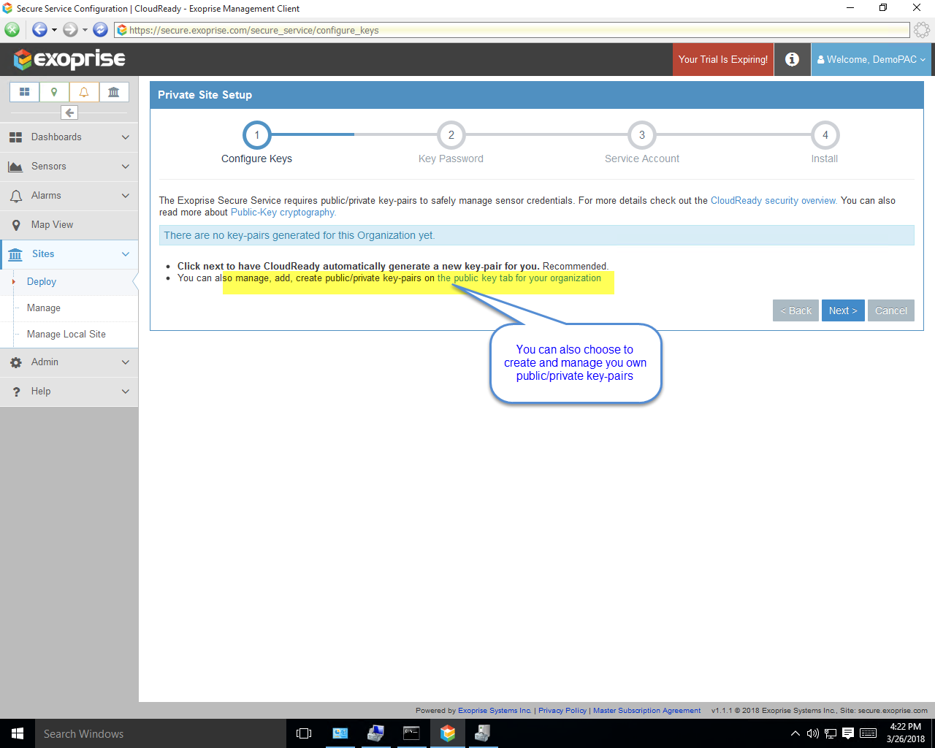Open the map pin quick icon
The height and width of the screenshot is (748, 935).
(54, 92)
